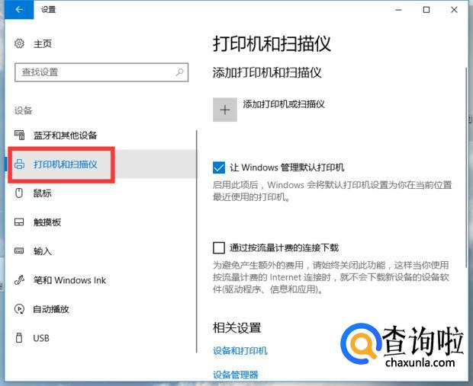
Task: Open 设备管理器 link
Action: [x=235, y=375]
